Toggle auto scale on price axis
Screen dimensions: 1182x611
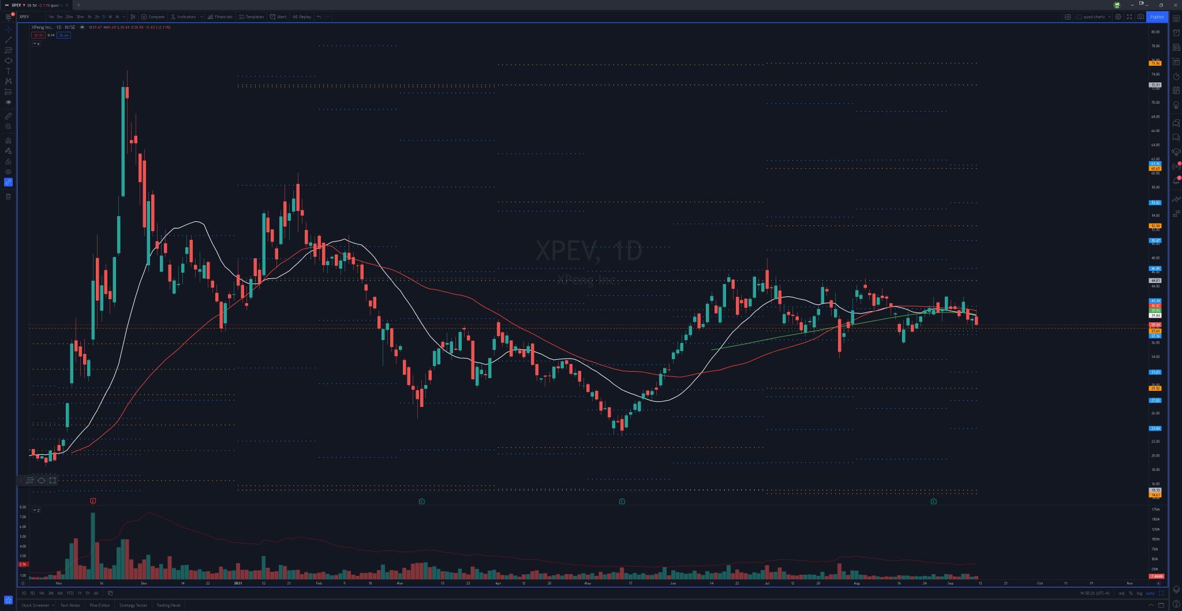pyautogui.click(x=1150, y=593)
